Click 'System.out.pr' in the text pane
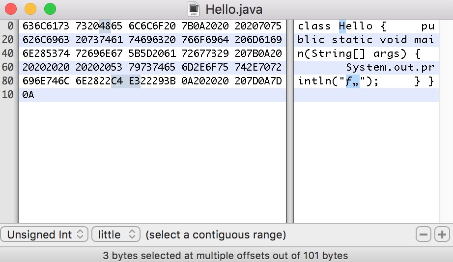 point(390,67)
